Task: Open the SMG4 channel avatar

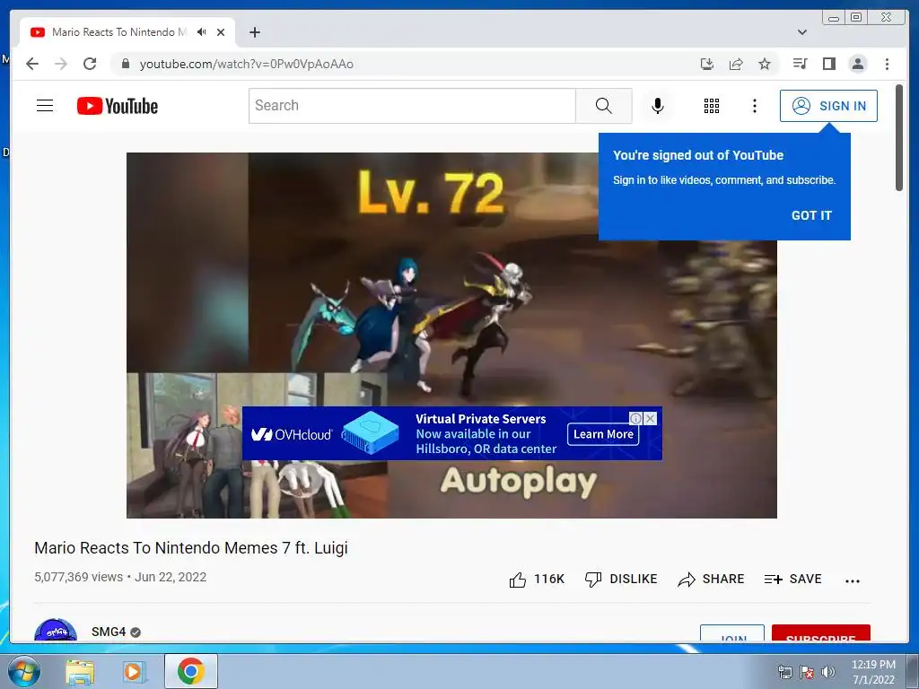Action: 56,631
